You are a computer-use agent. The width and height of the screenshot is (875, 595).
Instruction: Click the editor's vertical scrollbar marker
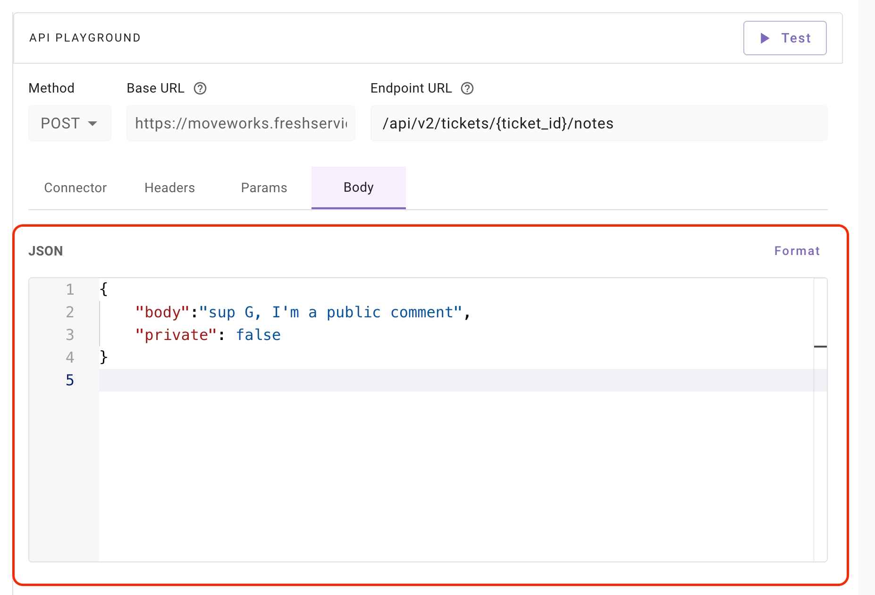[x=820, y=347]
